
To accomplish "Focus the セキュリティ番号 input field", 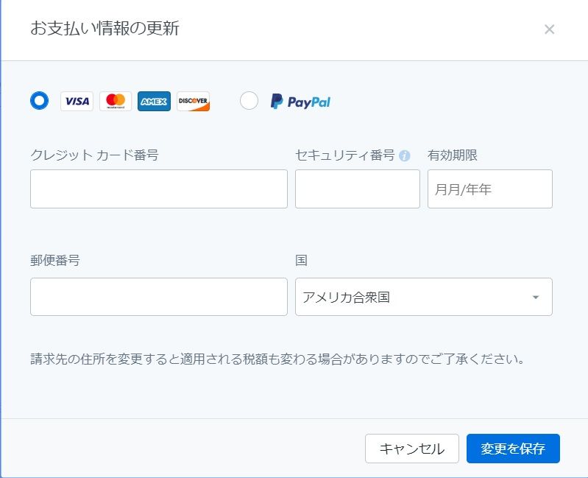I will click(357, 189).
